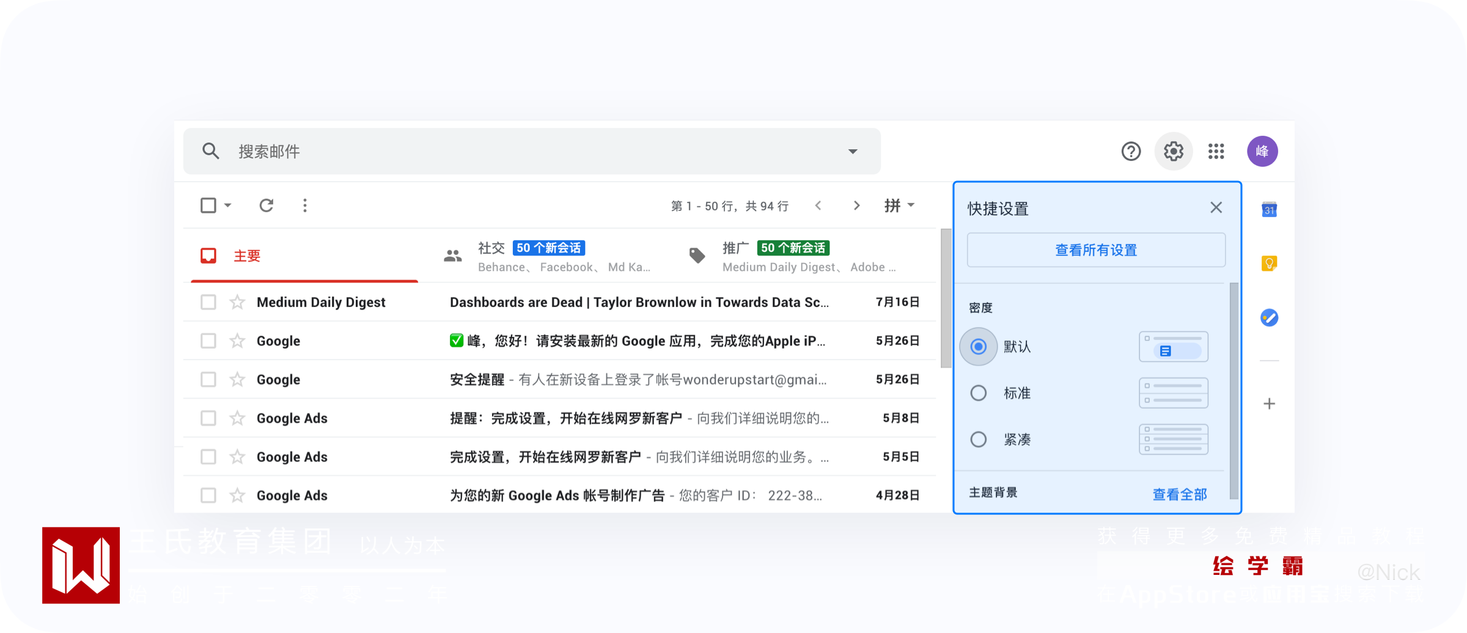Click the default density preview thumbnail
Image resolution: width=1467 pixels, height=633 pixels.
[1173, 347]
